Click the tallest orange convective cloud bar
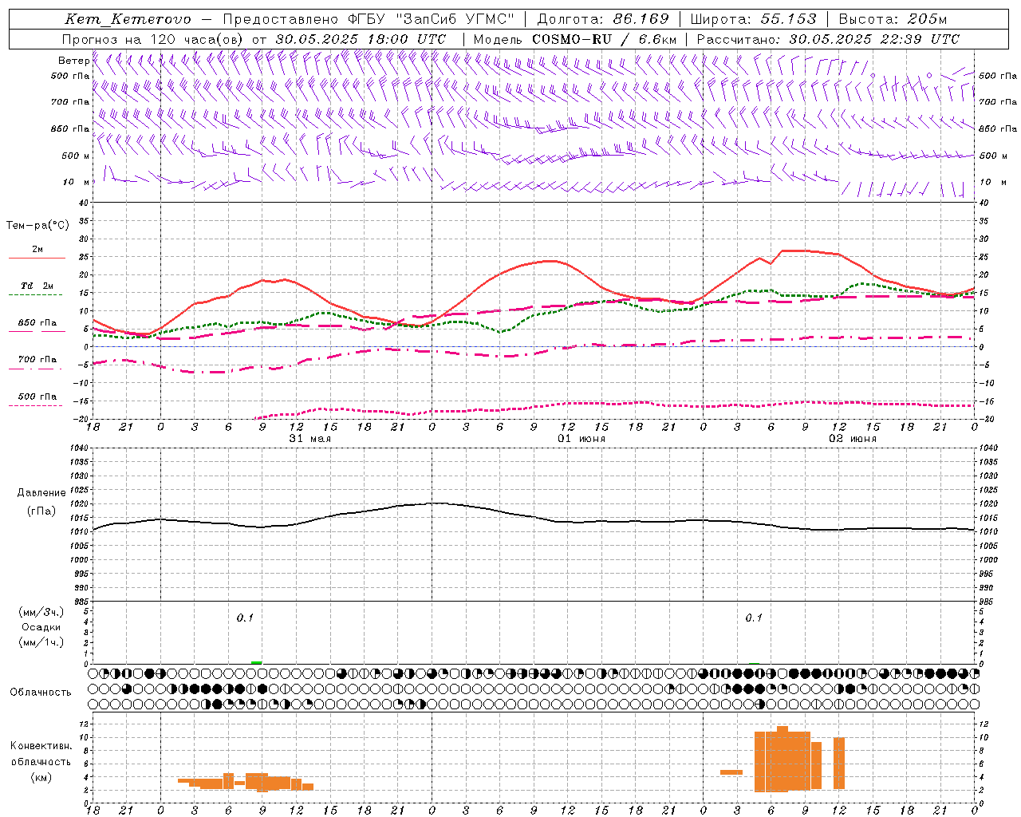 tap(783, 759)
